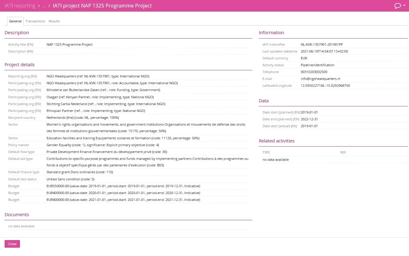The image size is (409, 256).
Task: Select the Gender Equality policy marker value
Action: point(103,145)
